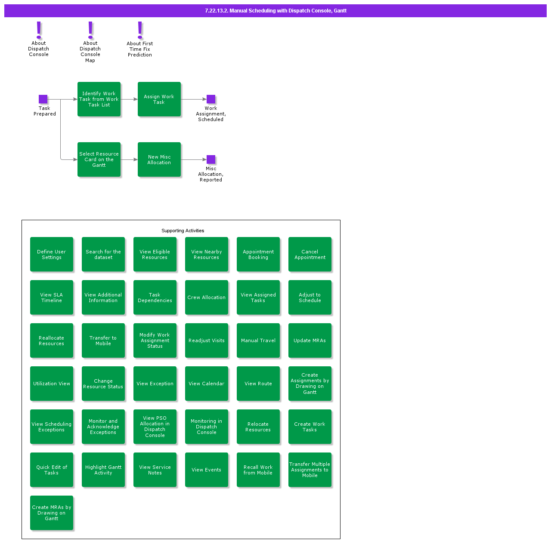Select the Select Resource Card on the Gantt step
Viewport: 551px width, 543px height.
tap(99, 159)
